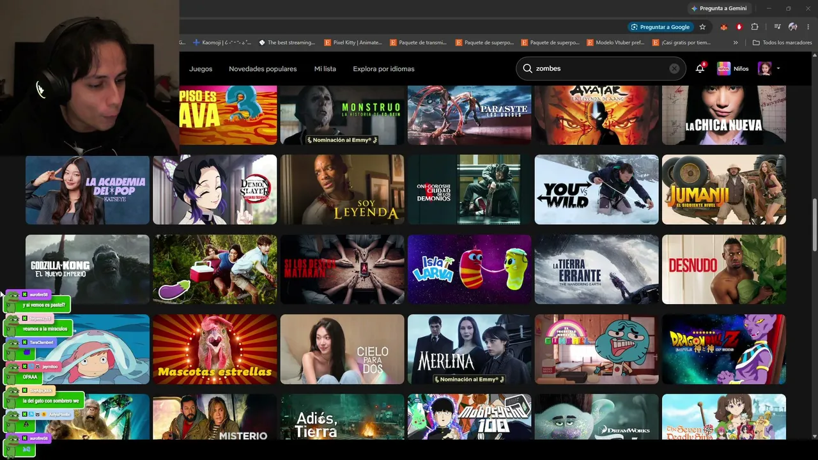Open the red cooler and eggplant card
The height and width of the screenshot is (460, 818).
[215, 269]
